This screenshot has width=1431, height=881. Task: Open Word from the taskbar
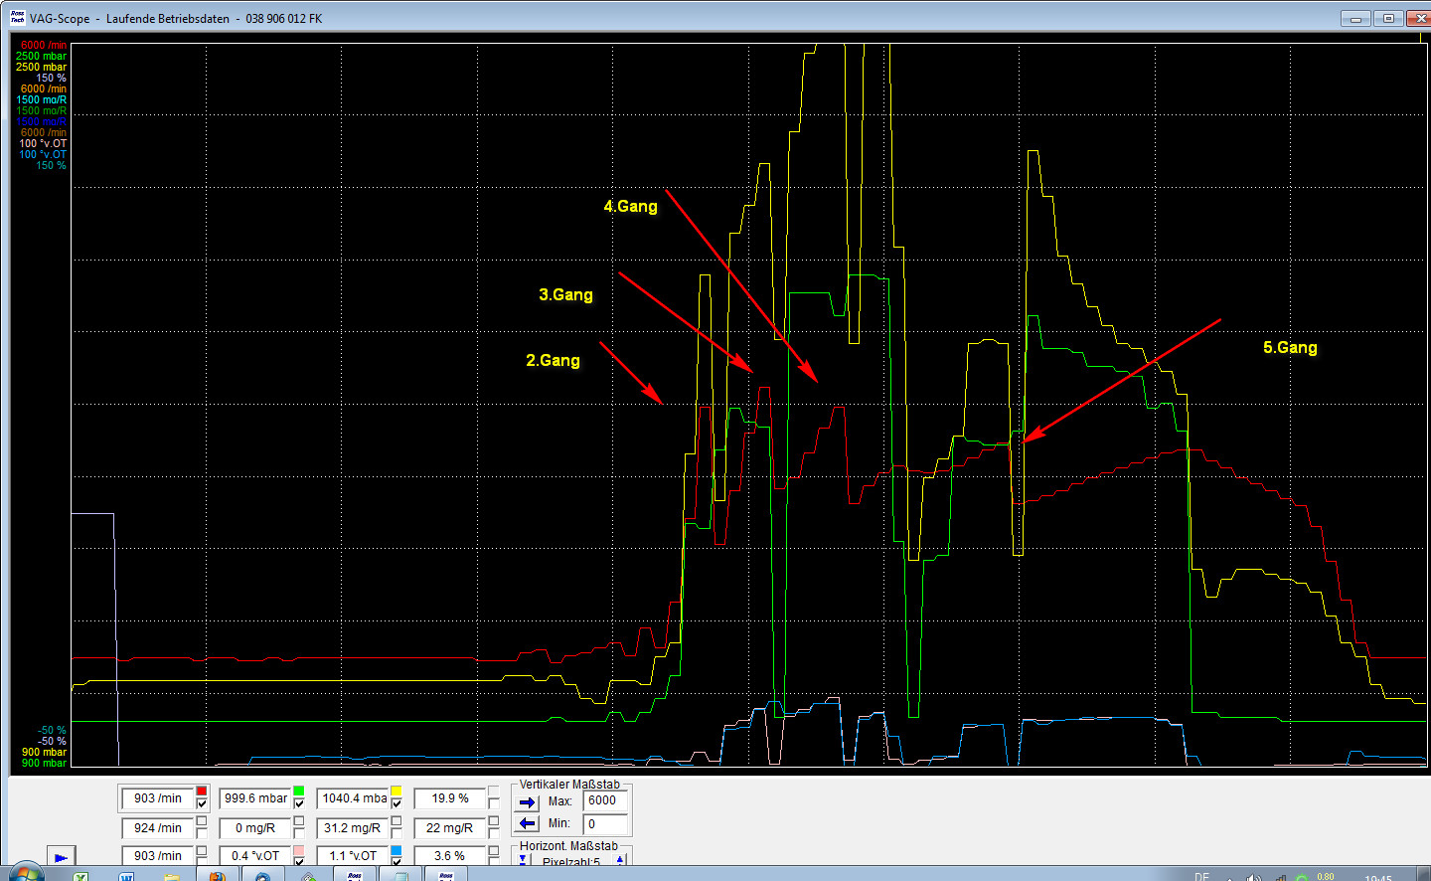126,876
